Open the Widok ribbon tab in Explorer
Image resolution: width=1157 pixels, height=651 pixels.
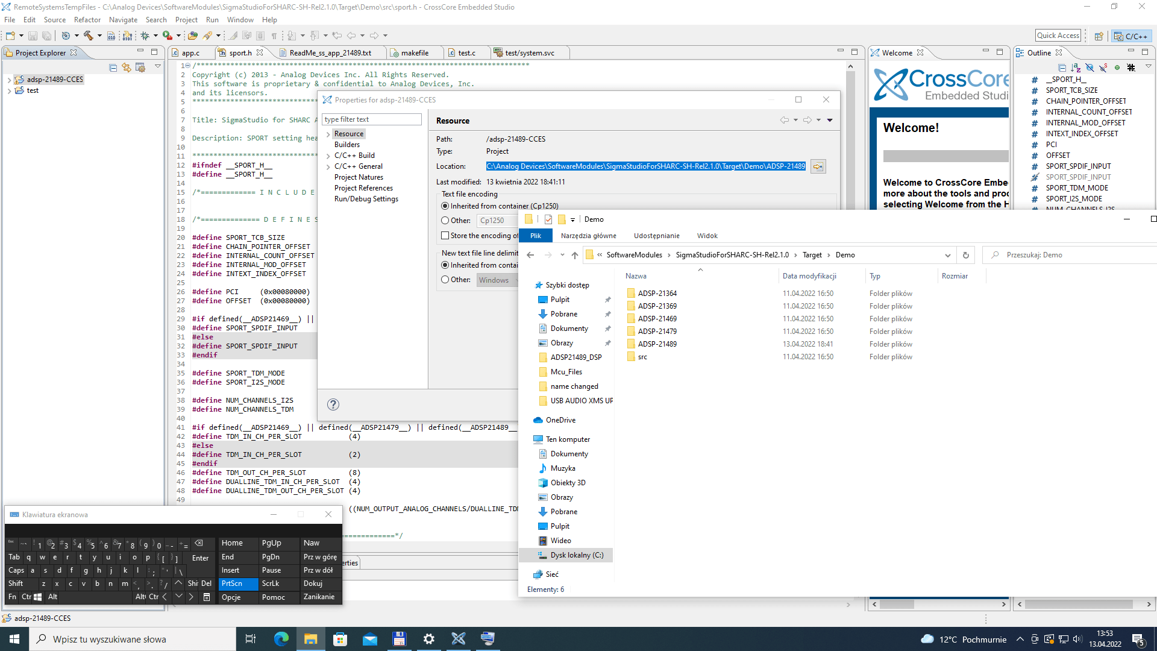(x=707, y=236)
